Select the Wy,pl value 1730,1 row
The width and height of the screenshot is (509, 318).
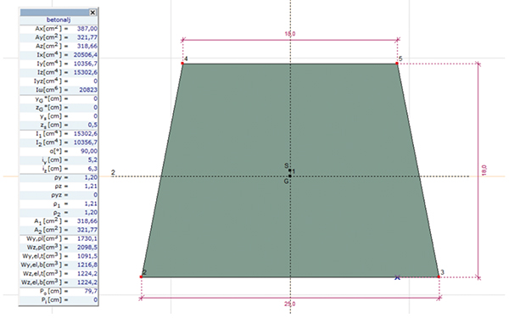(59, 239)
